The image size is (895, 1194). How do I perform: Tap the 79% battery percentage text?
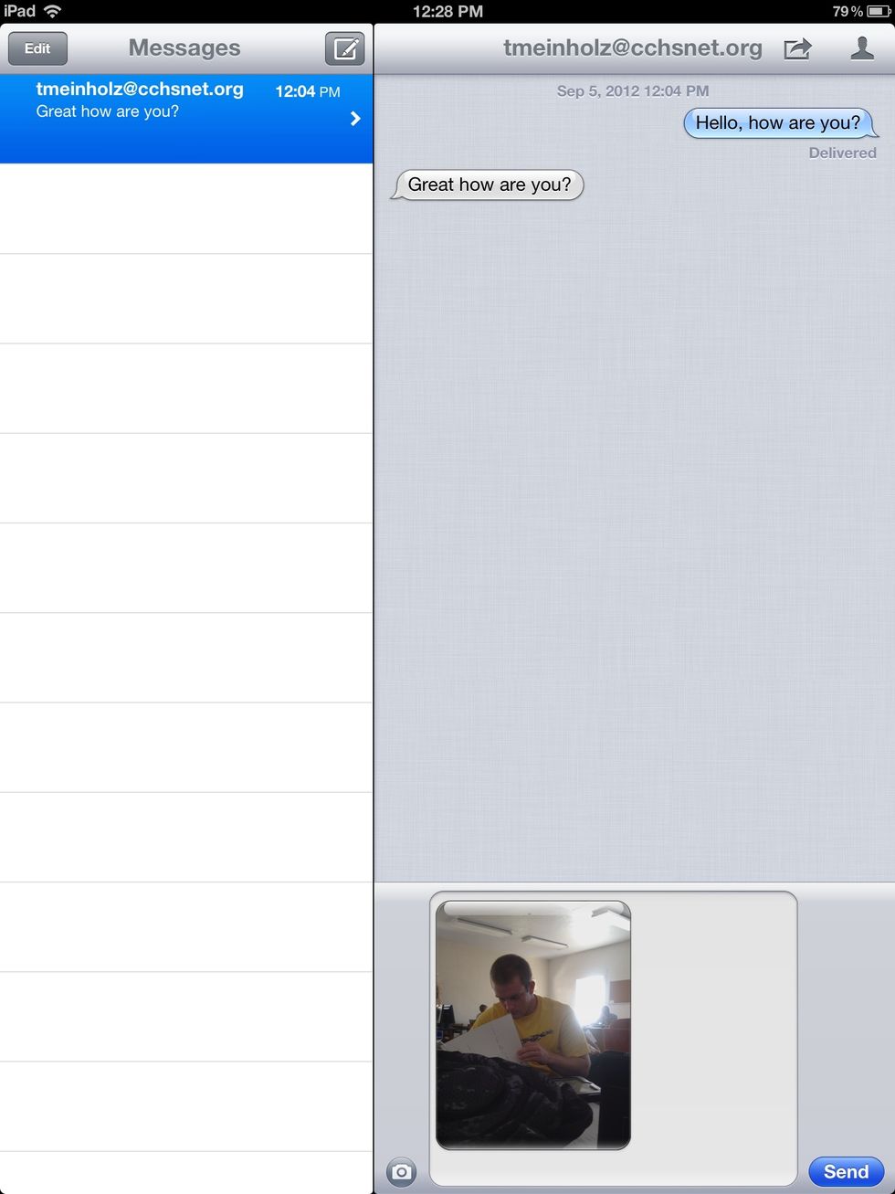(x=848, y=11)
